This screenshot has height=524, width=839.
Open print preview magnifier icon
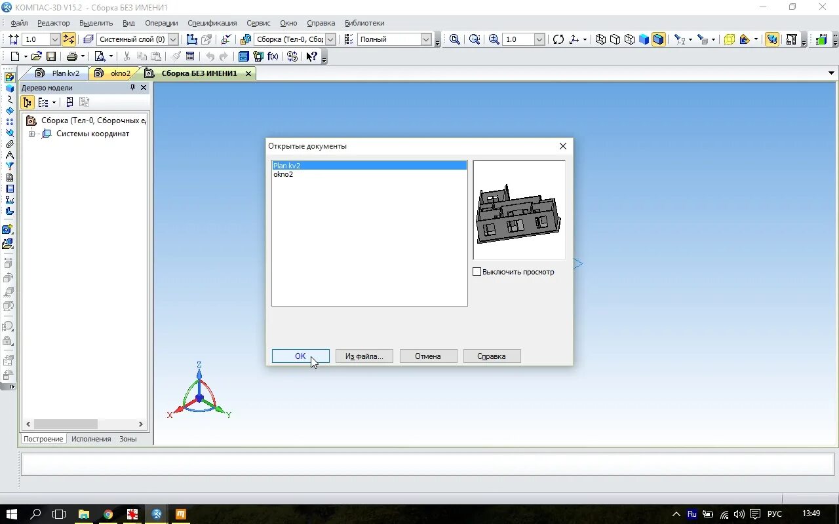coord(100,56)
